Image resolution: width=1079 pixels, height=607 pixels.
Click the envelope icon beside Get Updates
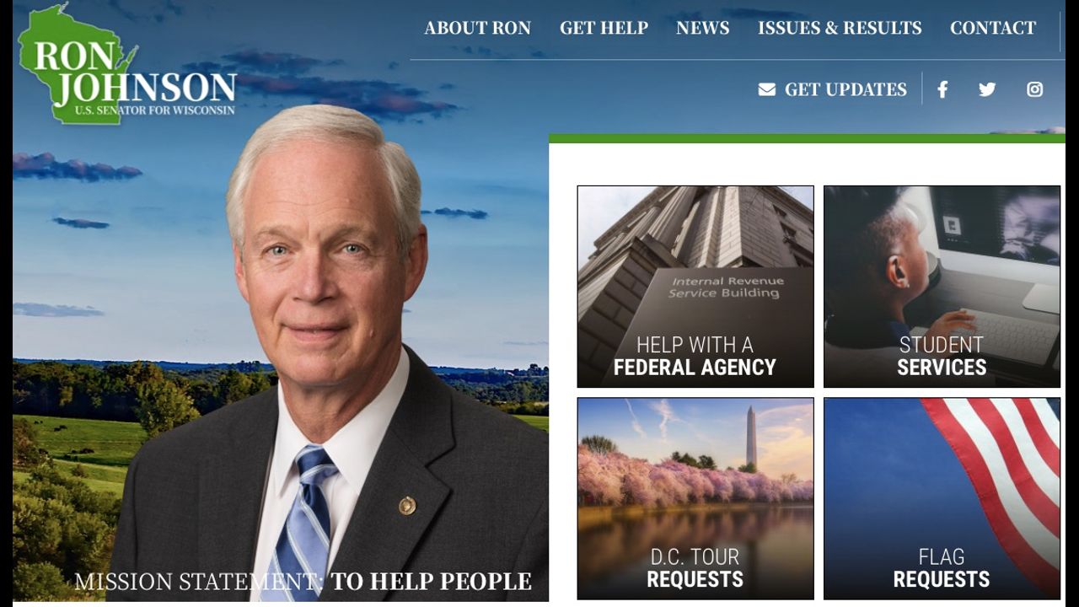766,89
